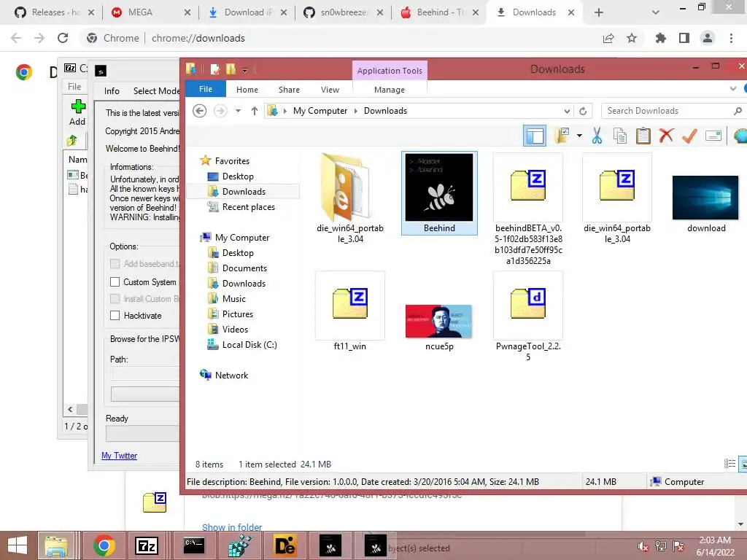
Task: Open the File tab in Explorer
Action: tap(206, 89)
